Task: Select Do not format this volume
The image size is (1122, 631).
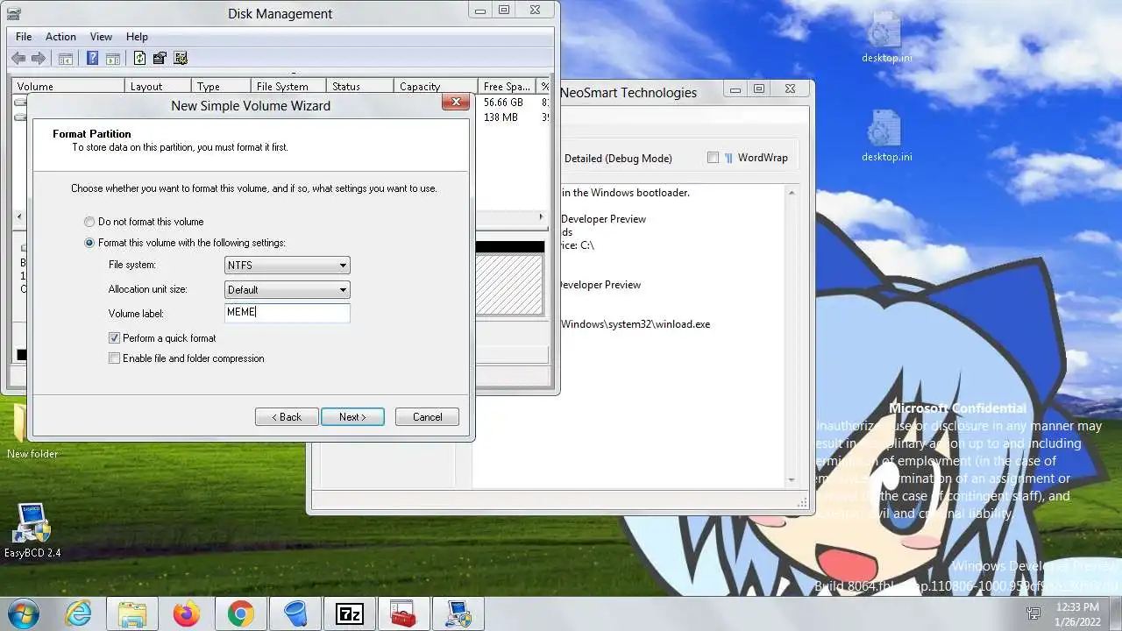Action: click(x=144, y=222)
